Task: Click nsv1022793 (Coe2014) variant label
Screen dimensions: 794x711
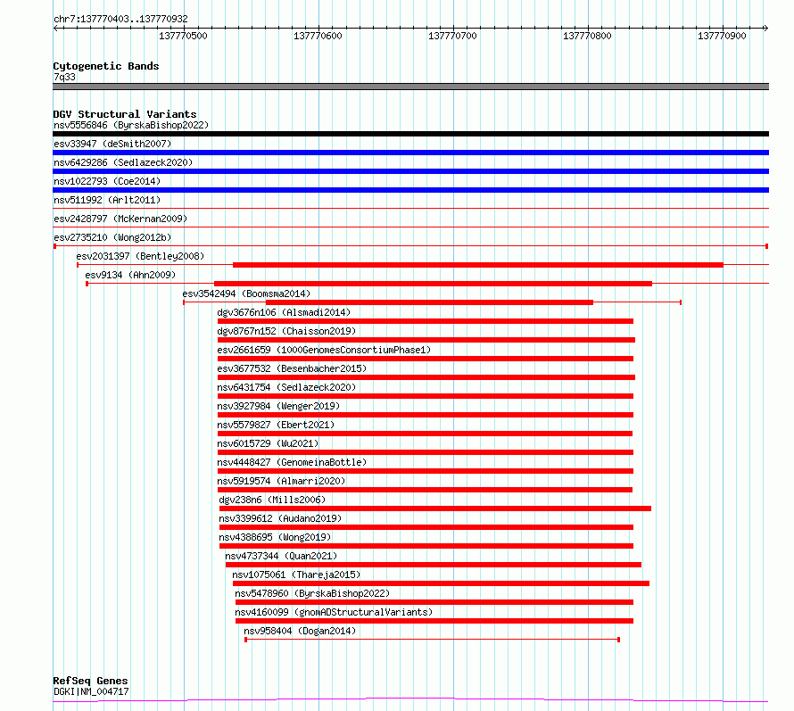Action: pyautogui.click(x=107, y=181)
